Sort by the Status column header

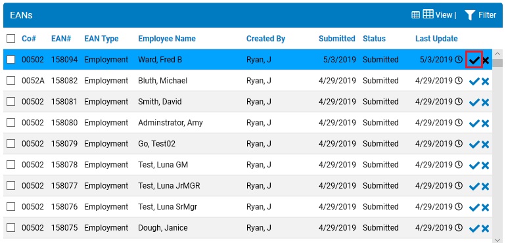(x=374, y=39)
